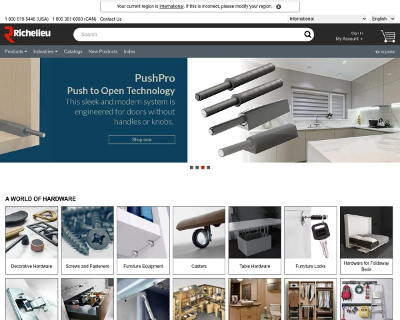
Task: Toggle Imperial measurement units
Action: click(x=385, y=52)
